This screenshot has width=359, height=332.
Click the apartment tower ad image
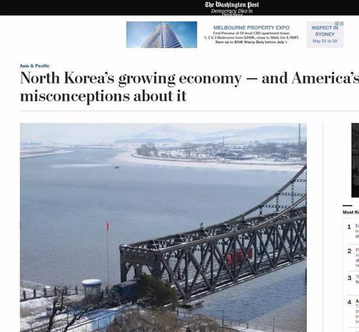(162, 35)
